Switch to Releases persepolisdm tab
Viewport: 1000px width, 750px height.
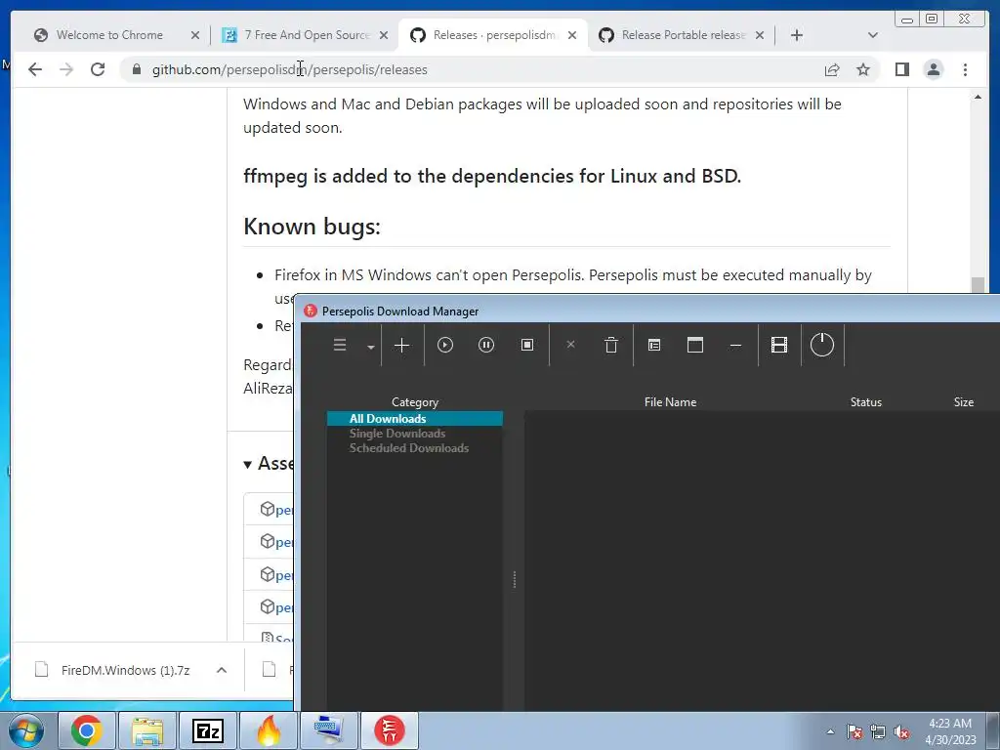pos(494,35)
